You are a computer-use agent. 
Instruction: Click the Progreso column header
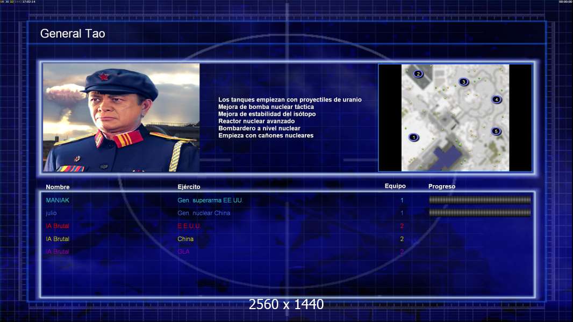[442, 186]
